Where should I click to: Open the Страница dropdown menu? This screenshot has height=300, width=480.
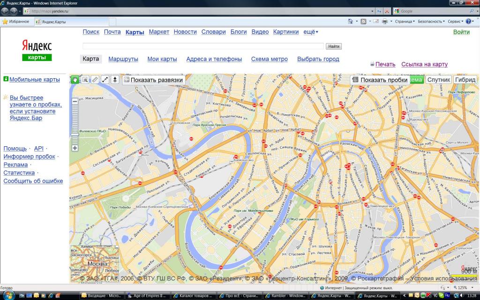405,22
